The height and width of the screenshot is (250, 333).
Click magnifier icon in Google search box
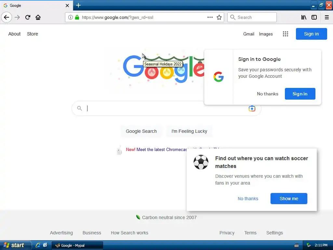(79, 108)
